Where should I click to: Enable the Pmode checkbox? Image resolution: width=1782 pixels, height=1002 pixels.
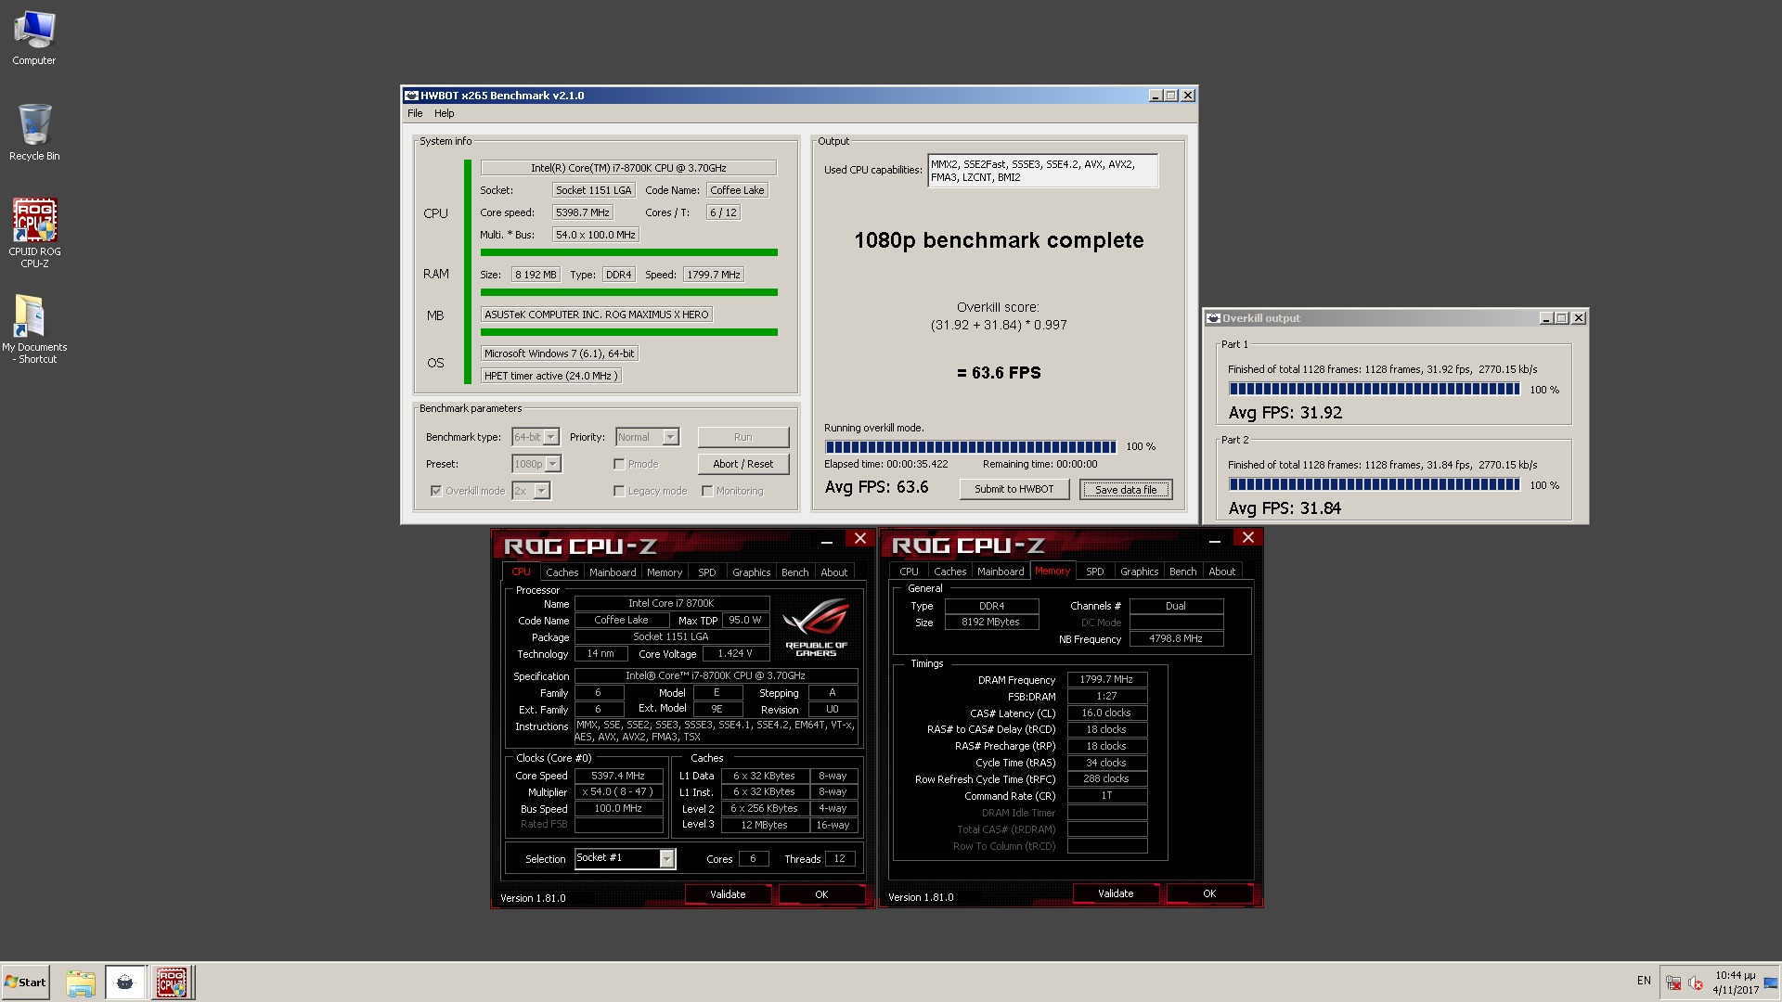pos(619,464)
